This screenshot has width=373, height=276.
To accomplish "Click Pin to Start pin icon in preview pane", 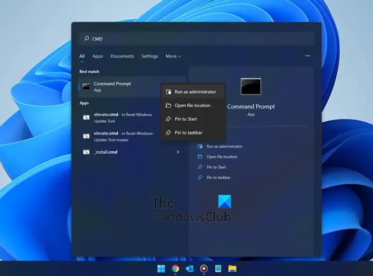I will (200, 167).
